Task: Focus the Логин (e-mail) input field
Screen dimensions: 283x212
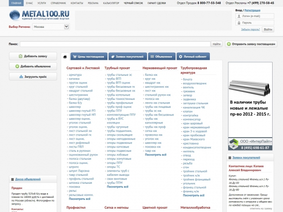Action: pos(255,16)
